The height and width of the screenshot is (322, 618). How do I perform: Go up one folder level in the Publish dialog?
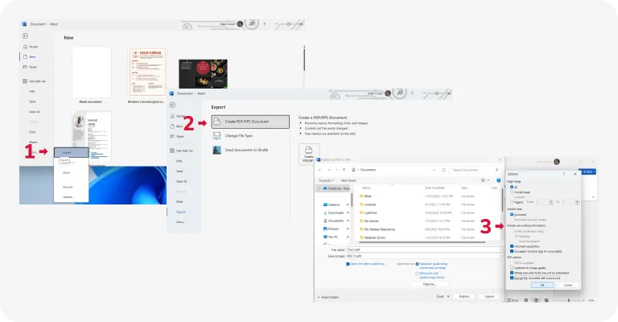(344, 170)
